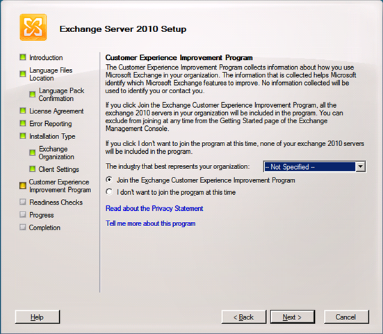Click the Progress step label in sidebar
Image resolution: width=383 pixels, height=334 pixels.
coord(42,215)
